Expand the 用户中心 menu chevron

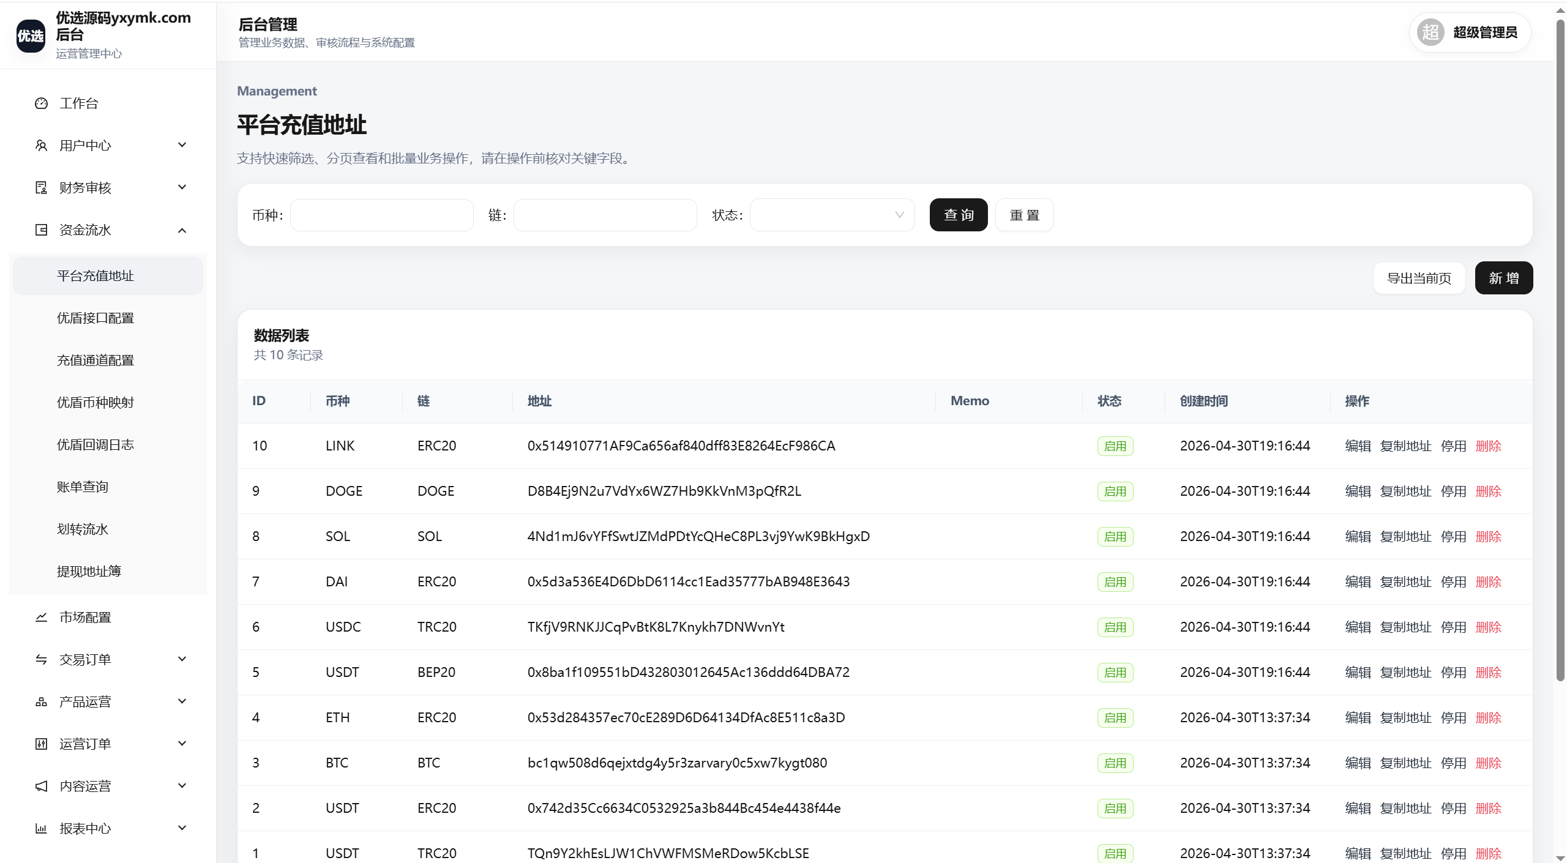click(182, 145)
